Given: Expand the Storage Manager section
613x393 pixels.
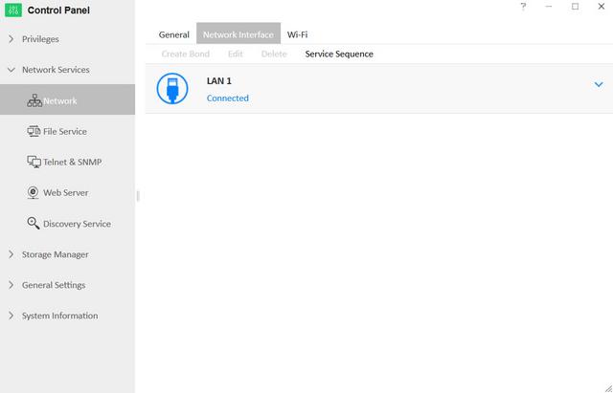Looking at the screenshot, I should point(11,254).
